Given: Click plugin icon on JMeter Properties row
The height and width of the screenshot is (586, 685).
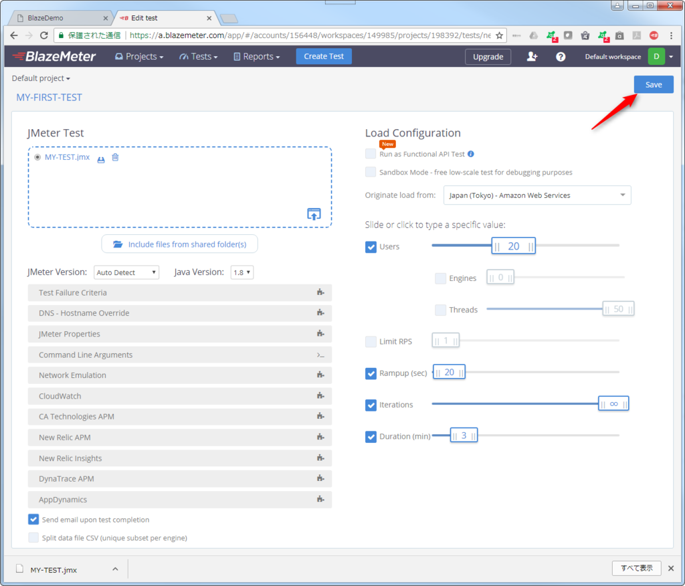Looking at the screenshot, I should click(x=320, y=334).
